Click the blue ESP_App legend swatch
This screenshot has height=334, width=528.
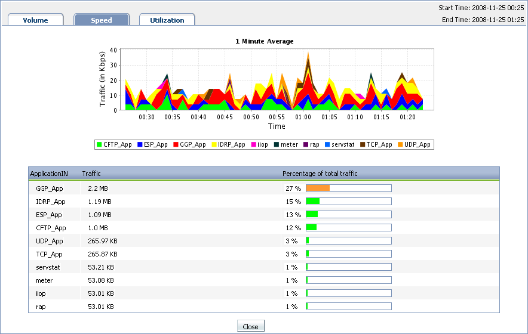(x=140, y=145)
